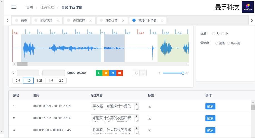Click the 10.0 timeline marker
Viewport: 255px width, 138px height.
[141, 33]
